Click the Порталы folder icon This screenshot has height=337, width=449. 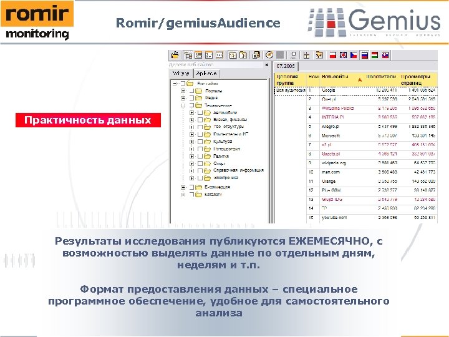(199, 91)
